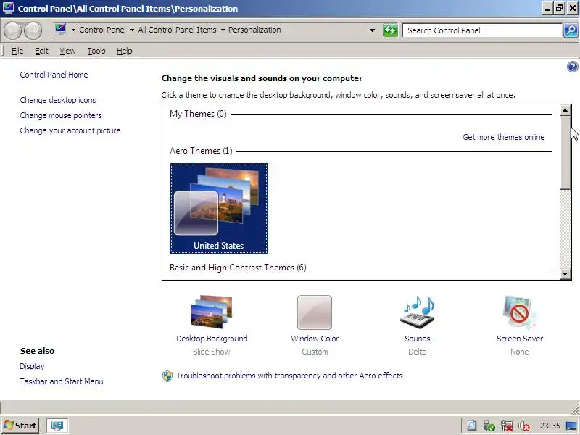
Task: Click the Forward navigation arrow
Action: 33,30
